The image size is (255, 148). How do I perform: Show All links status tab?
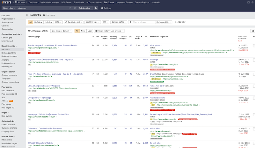(77, 31)
